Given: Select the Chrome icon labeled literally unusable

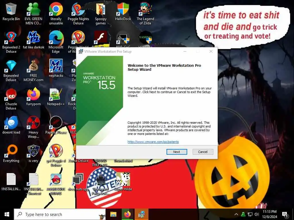Looking at the screenshot, I should (x=56, y=13).
